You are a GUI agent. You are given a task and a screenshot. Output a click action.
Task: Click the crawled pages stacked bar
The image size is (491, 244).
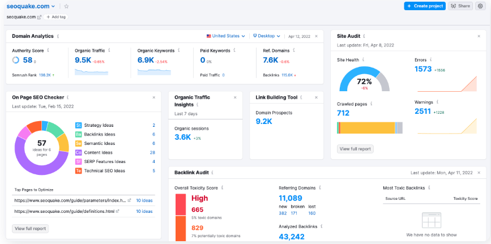tap(370, 128)
